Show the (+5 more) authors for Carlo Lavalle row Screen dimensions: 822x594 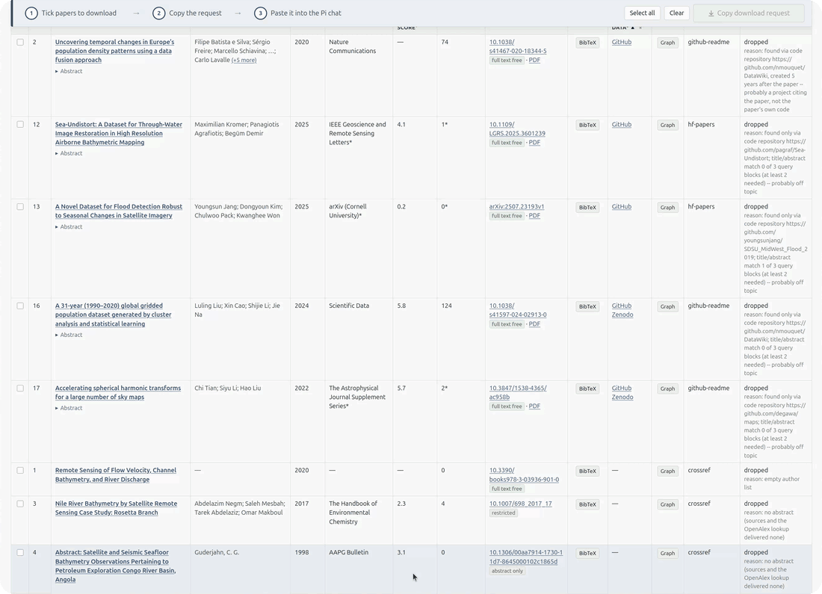(244, 61)
